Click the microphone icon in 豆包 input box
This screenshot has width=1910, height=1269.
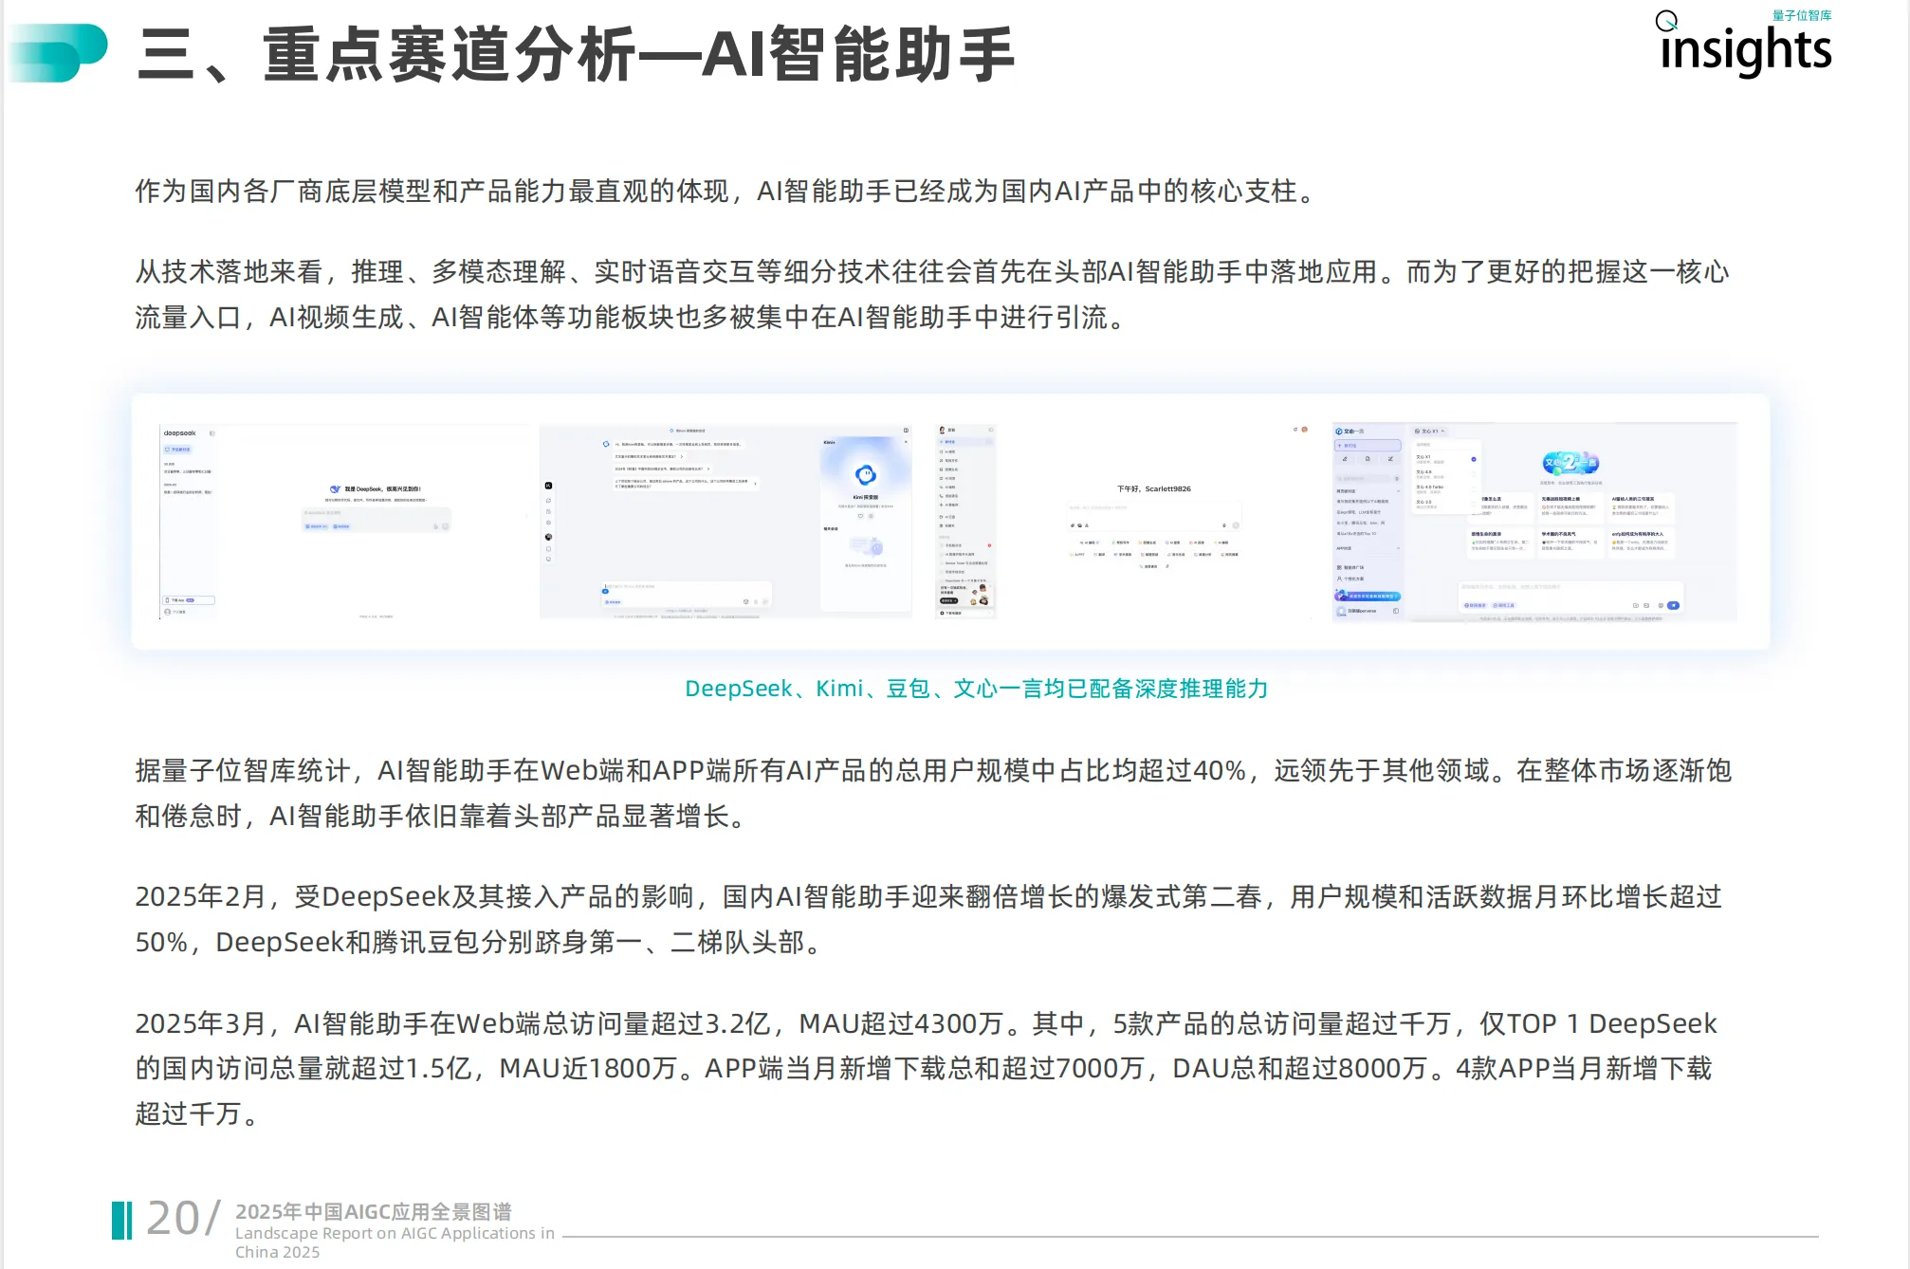pos(1224,525)
